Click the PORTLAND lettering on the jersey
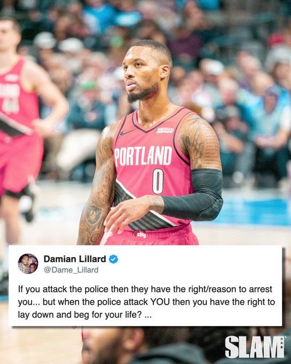Screen dimensions: 291x364 (143, 156)
